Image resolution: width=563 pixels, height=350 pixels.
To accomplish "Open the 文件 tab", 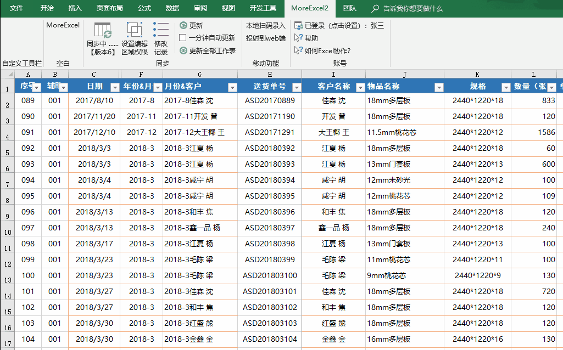I will coord(16,8).
